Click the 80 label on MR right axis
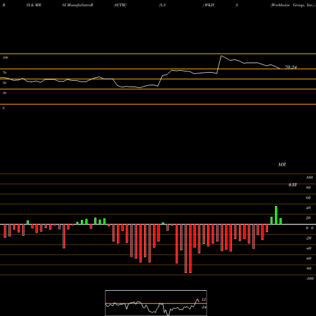 coord(308,188)
